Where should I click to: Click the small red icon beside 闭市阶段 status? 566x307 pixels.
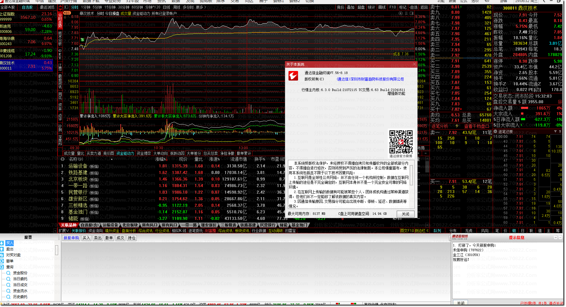tap(560, 102)
